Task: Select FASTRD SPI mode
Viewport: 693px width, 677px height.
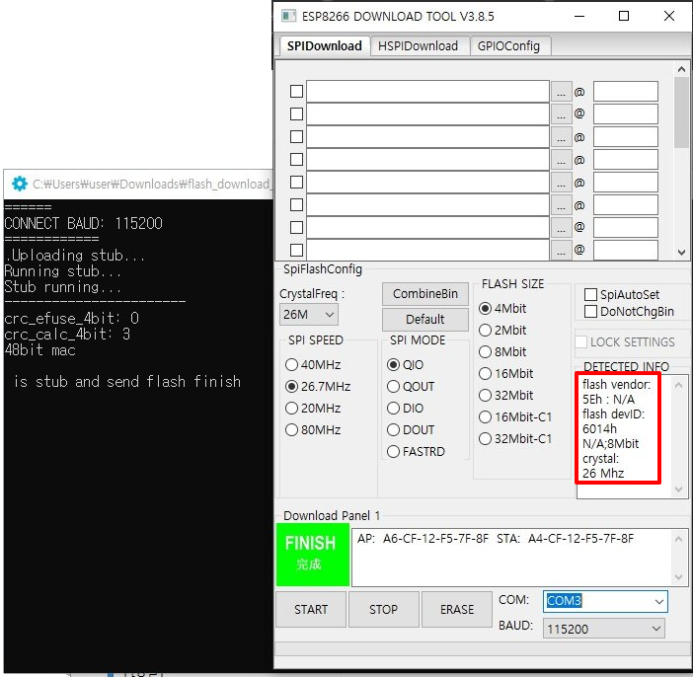Action: [416, 451]
